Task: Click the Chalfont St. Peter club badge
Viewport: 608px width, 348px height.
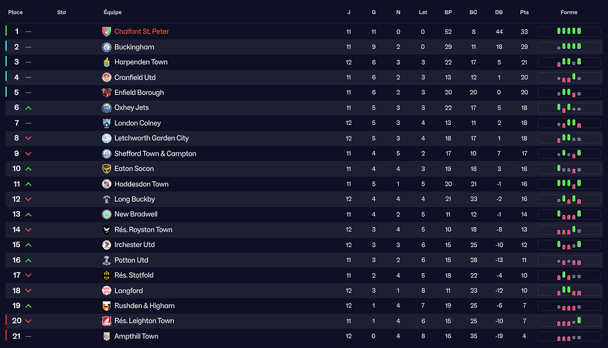Action: [106, 31]
